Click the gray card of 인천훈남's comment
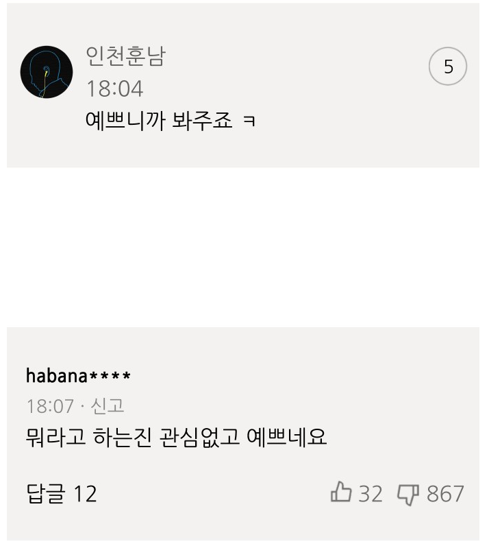The image size is (489, 546). click(x=243, y=85)
